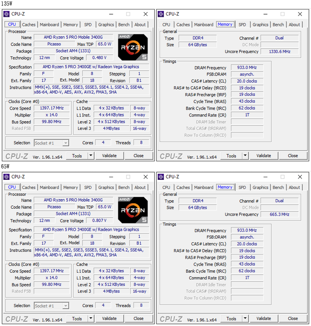
Task: Open the Bench tab in the 65W CPU window
Action: (124, 187)
